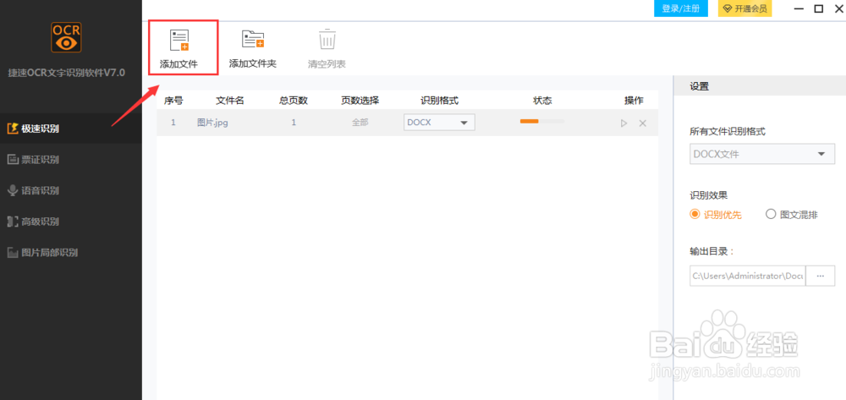Click the microphone icon beside 语音识别
Screen dimensions: 846x400
[x=12, y=190]
